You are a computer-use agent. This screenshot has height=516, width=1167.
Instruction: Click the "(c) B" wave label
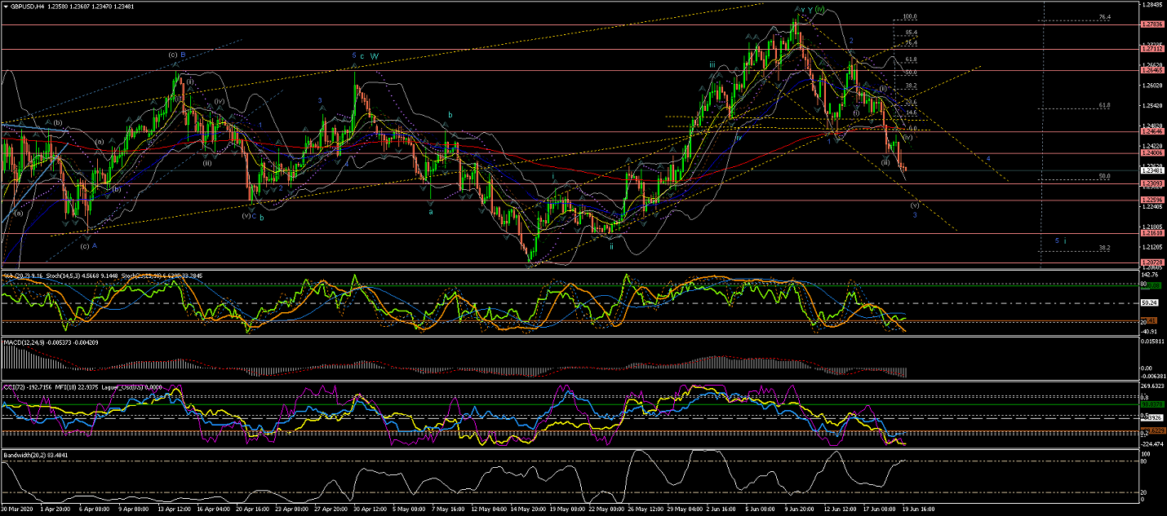click(x=177, y=55)
